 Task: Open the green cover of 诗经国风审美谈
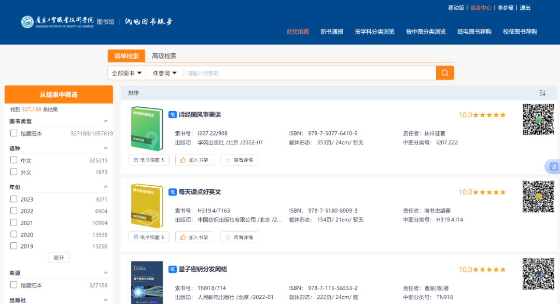coord(147,129)
